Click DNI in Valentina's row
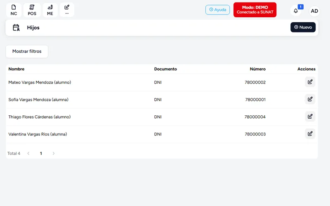The height and width of the screenshot is (206, 330). point(158,134)
